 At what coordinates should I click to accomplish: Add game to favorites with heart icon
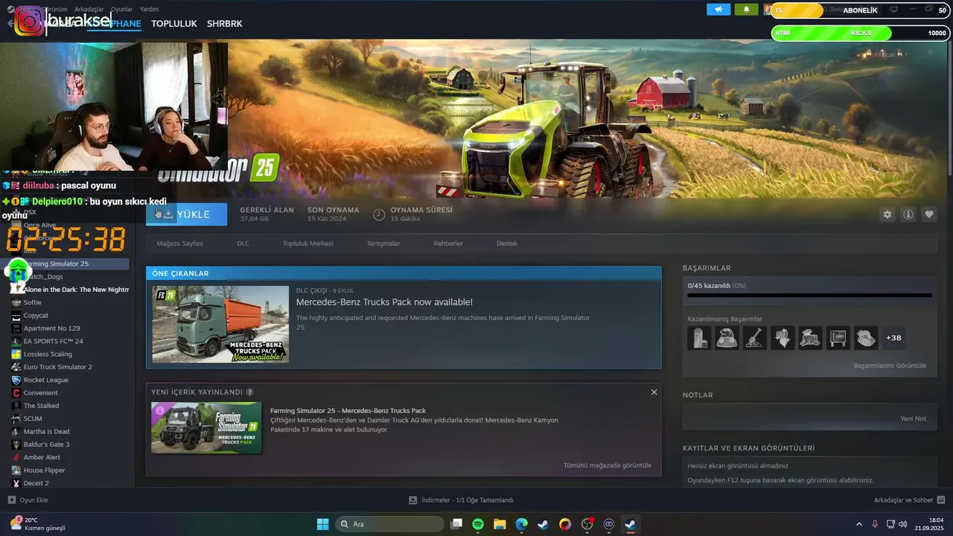coord(929,214)
